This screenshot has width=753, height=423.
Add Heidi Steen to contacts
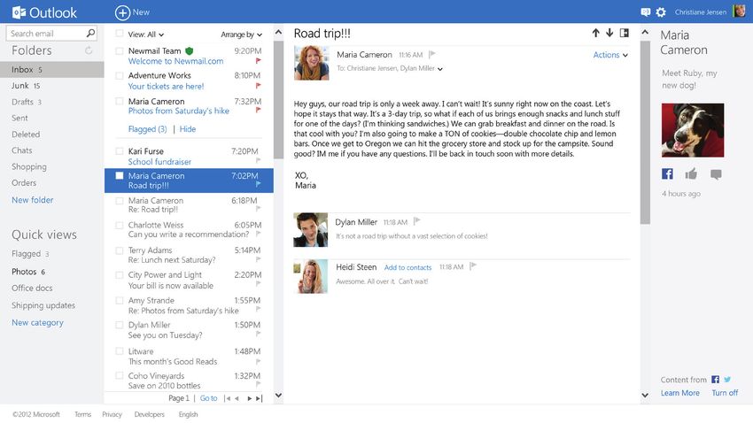click(x=408, y=267)
